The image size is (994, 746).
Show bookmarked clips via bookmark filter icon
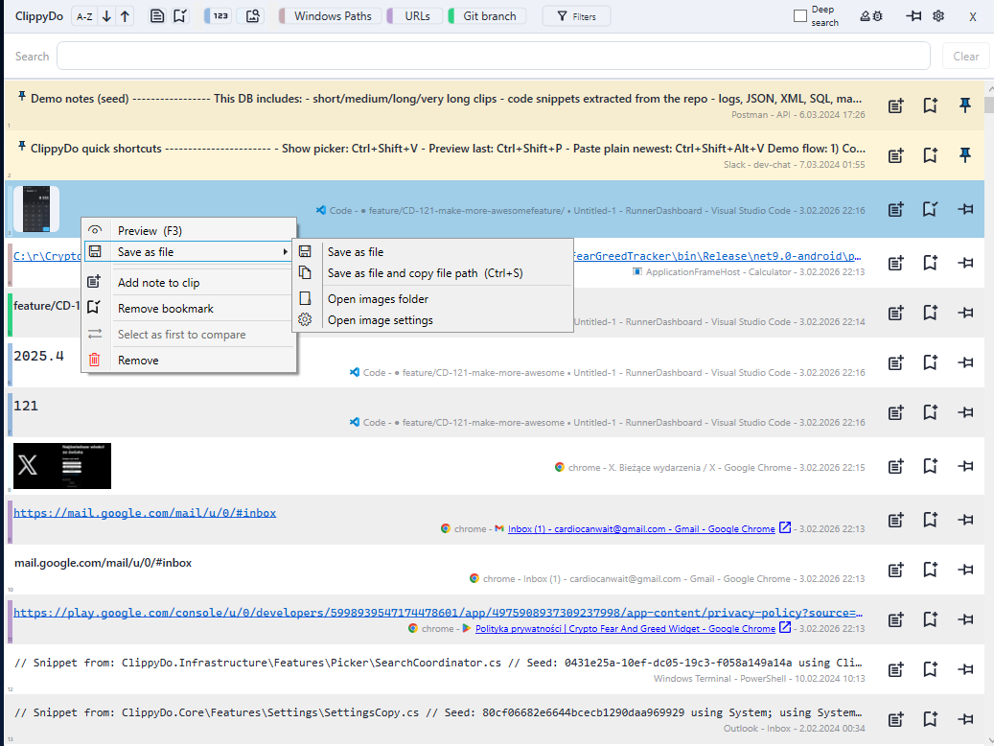[x=182, y=15]
